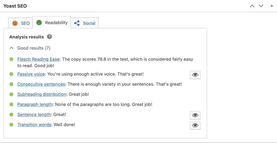Move Yoast SEO panel down
Viewport: 277px width, 143px height.
pos(261,6)
